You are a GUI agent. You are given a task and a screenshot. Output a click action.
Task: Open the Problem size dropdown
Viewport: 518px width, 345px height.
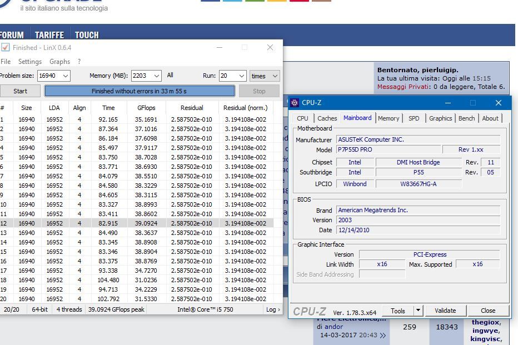[65, 76]
